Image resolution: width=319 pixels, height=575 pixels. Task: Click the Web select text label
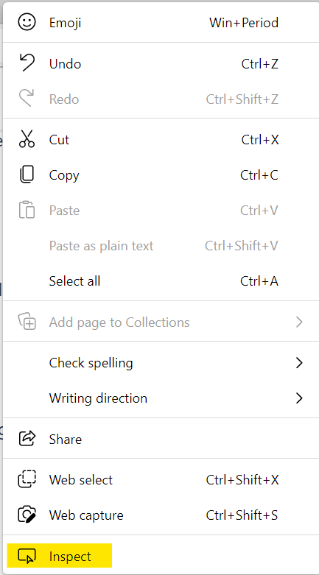(81, 479)
